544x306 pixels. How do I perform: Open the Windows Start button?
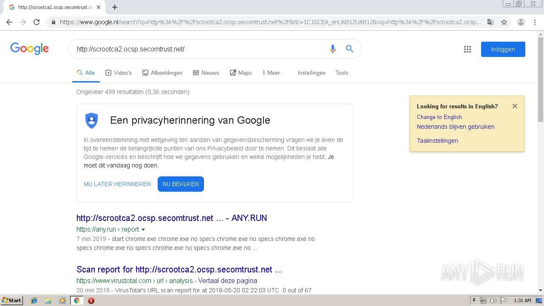(x=11, y=300)
